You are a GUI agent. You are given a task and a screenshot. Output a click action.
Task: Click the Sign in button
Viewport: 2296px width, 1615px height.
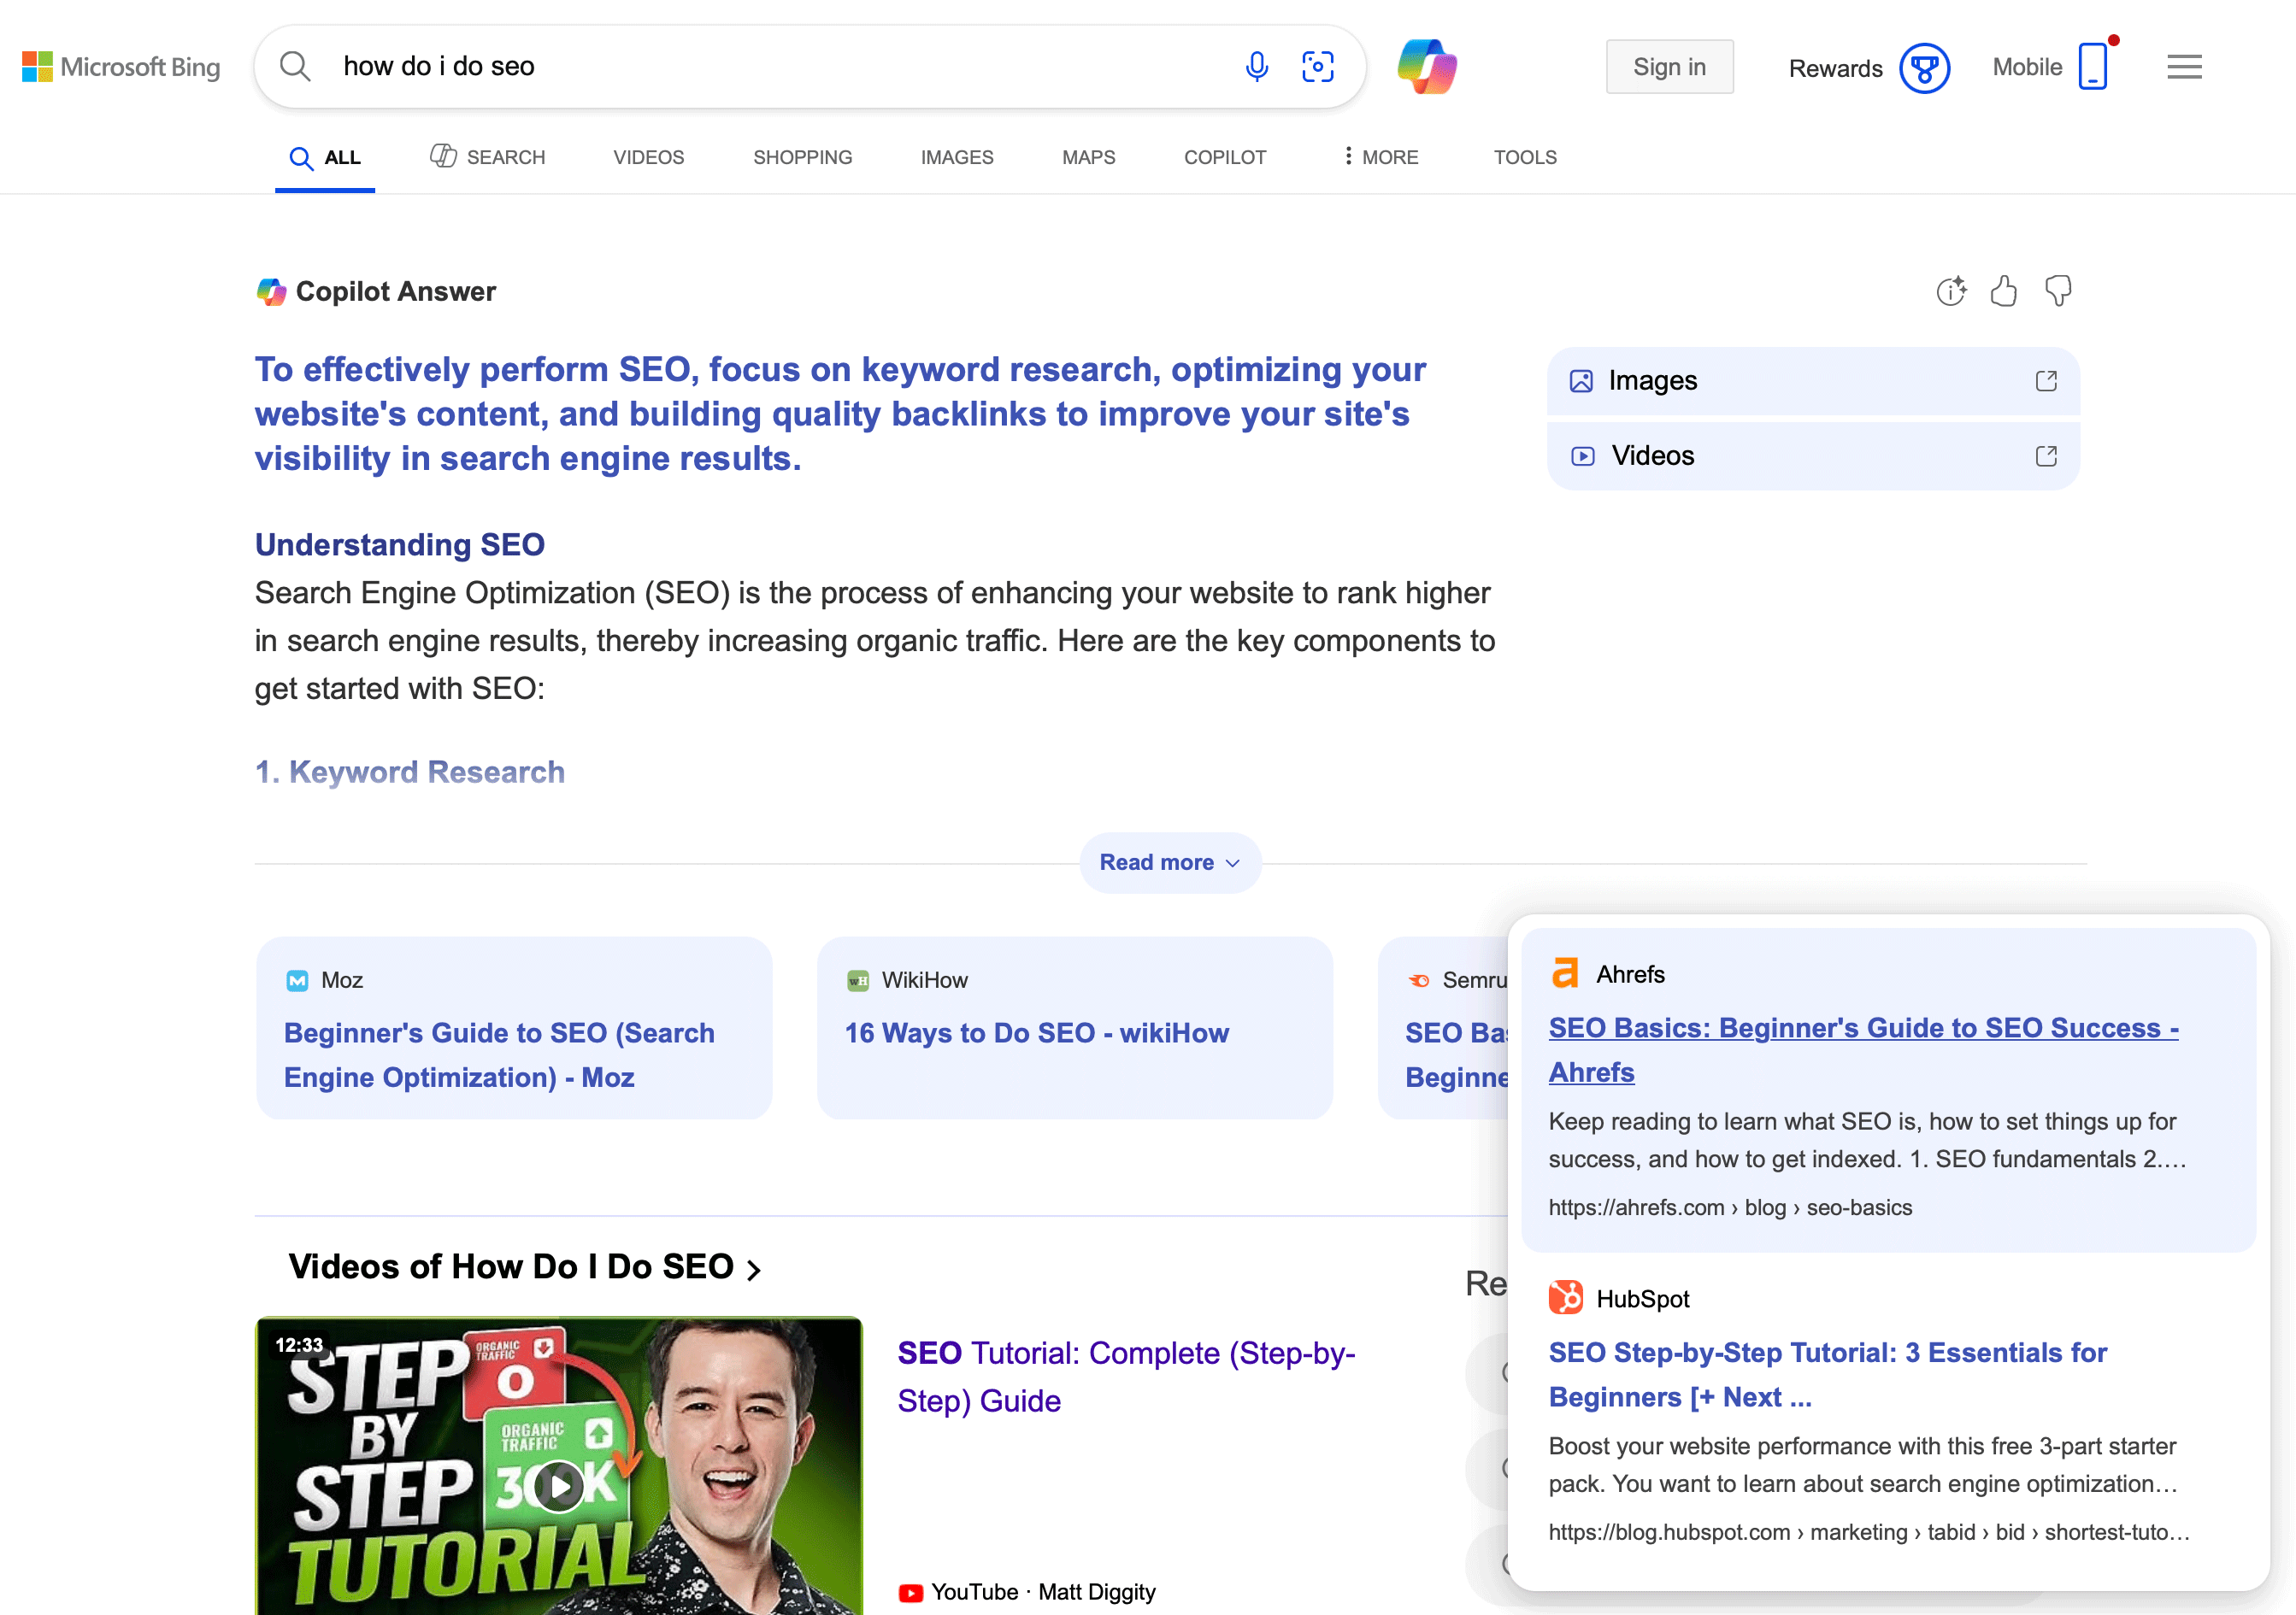(1669, 66)
